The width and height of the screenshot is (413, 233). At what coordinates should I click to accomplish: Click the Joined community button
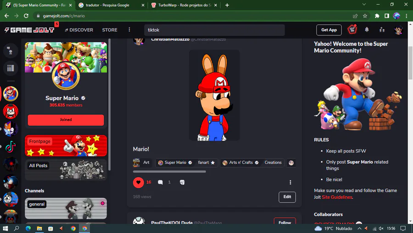pos(66,120)
